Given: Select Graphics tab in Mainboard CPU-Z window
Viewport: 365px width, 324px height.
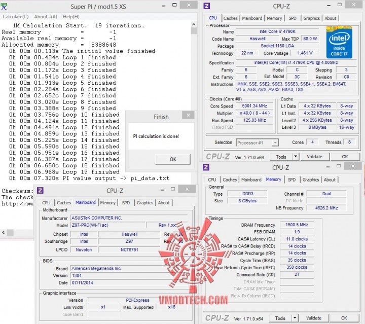Looking at the screenshot, I should click(x=145, y=203).
